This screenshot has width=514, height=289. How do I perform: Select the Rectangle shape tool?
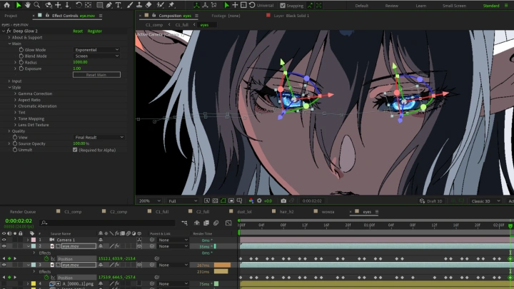pos(100,5)
